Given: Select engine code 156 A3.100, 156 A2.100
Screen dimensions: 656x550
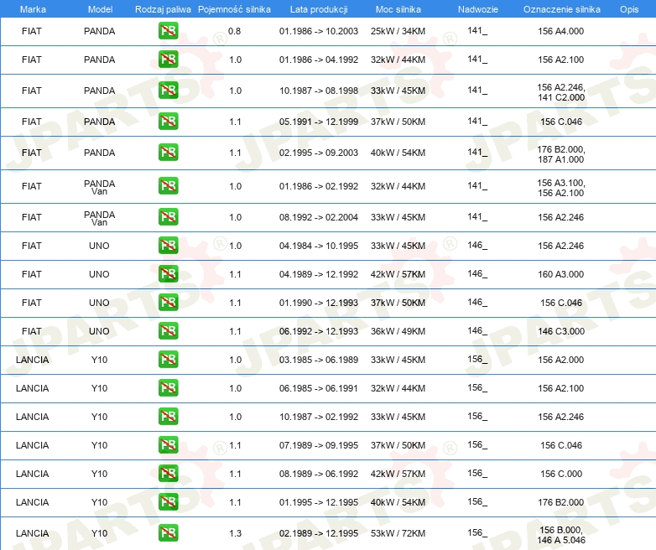Looking at the screenshot, I should pos(561,188).
